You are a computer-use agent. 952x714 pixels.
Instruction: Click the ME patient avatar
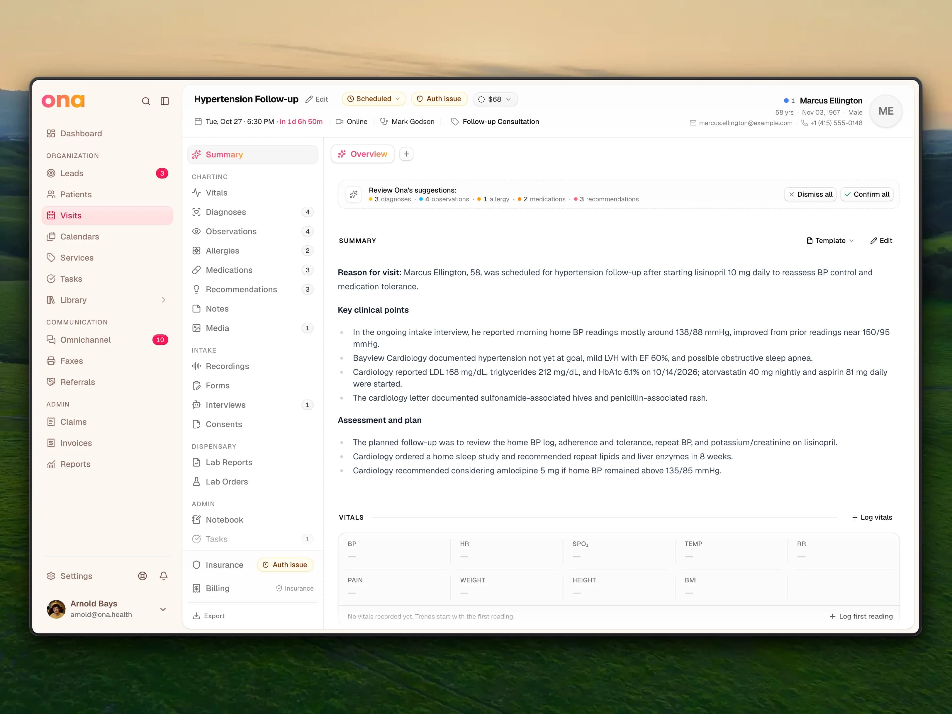[x=886, y=111]
